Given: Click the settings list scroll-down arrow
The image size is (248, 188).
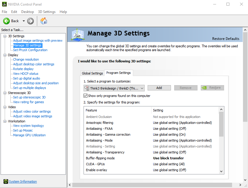Looking at the screenshot, I should pos(221,171).
